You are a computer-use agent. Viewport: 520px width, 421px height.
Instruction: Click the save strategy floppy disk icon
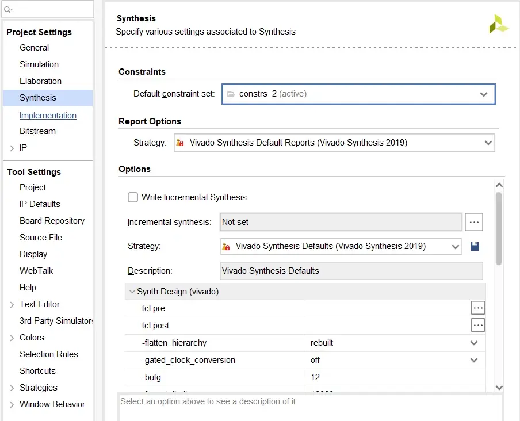475,246
